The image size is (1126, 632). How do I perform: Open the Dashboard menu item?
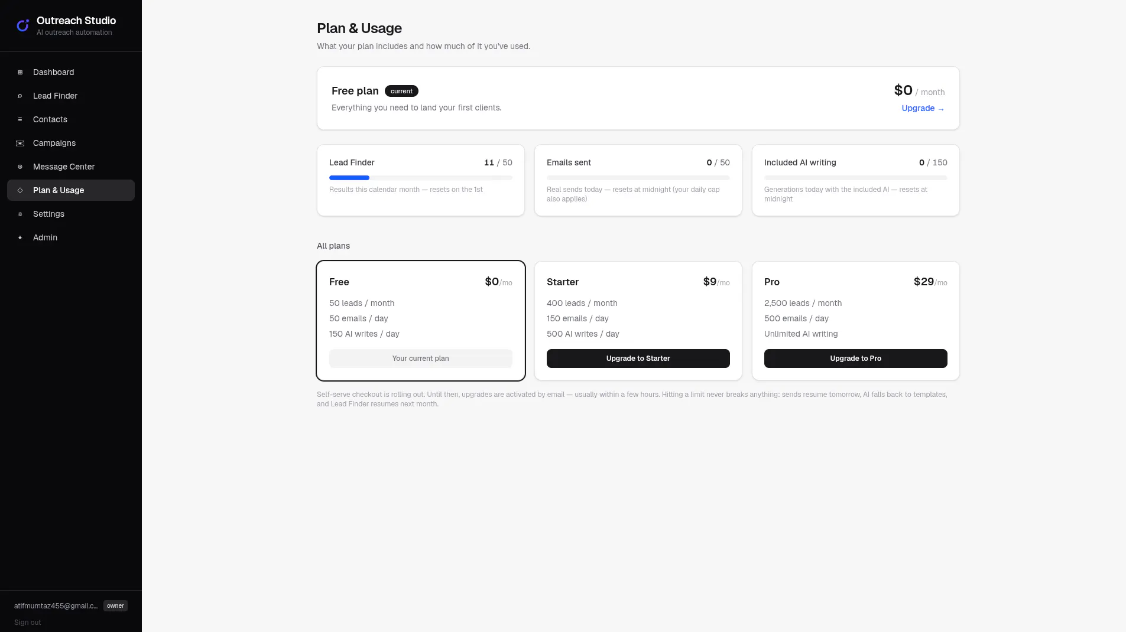[71, 72]
